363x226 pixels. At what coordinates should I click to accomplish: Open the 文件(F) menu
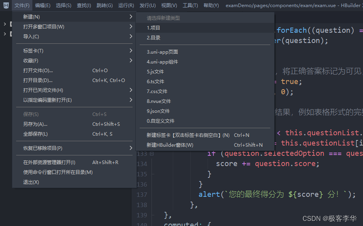coord(22,5)
